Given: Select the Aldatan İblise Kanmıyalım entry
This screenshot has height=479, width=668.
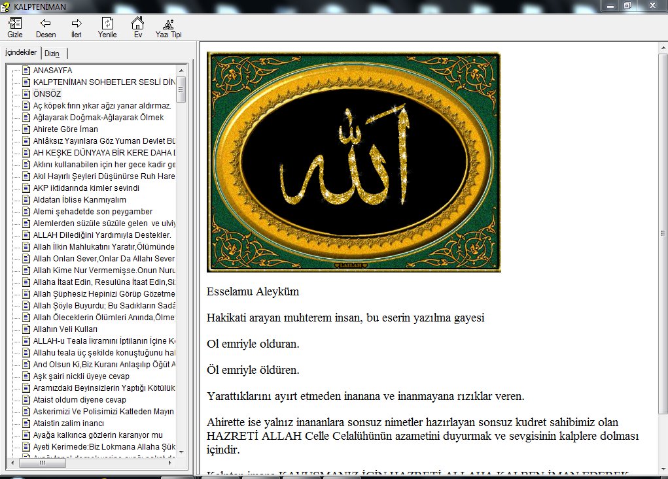Looking at the screenshot, I should pyautogui.click(x=79, y=200).
